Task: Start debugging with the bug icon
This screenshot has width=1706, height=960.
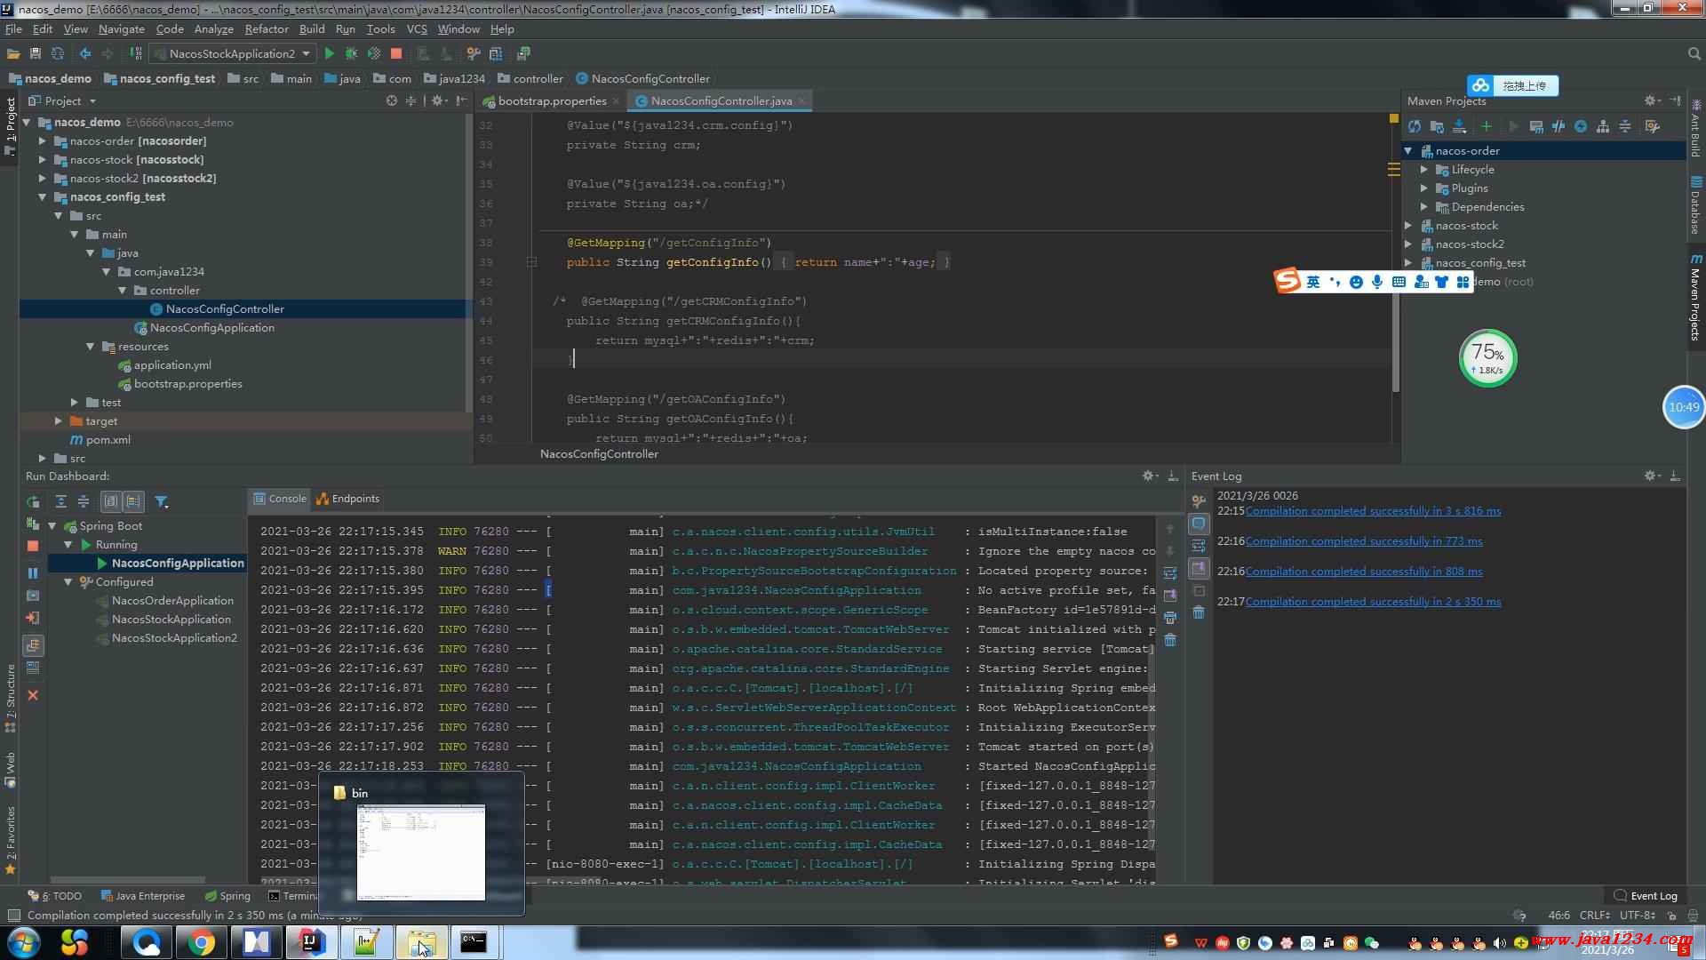Action: tap(352, 53)
